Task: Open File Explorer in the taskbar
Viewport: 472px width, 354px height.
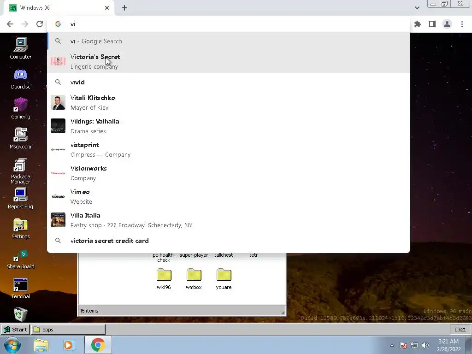Action: point(41,345)
